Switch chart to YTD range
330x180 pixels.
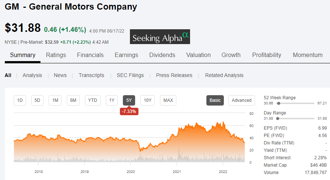92,100
